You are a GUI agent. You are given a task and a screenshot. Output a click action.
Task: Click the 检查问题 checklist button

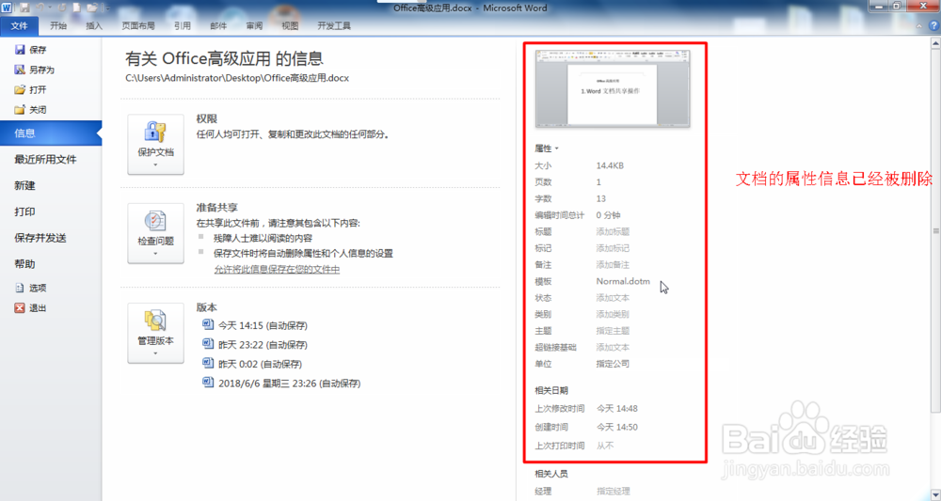[x=155, y=233]
